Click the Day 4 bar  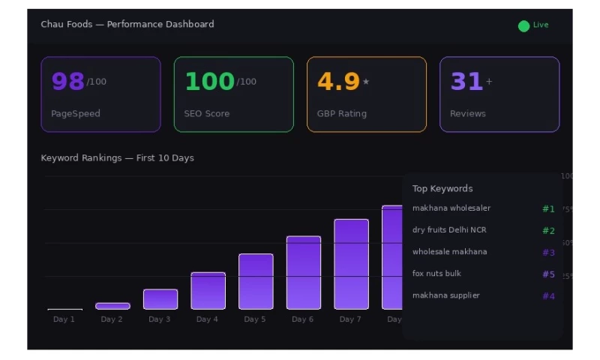click(x=208, y=291)
